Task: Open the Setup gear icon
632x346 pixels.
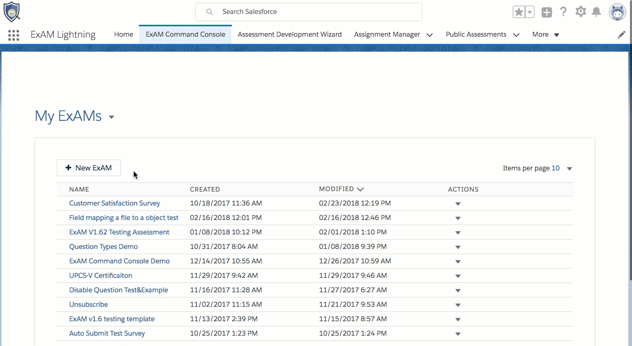Action: pos(580,12)
